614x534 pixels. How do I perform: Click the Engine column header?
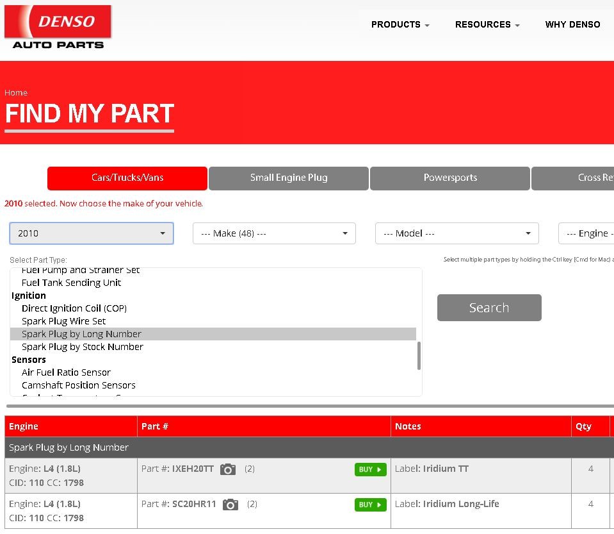pos(71,426)
